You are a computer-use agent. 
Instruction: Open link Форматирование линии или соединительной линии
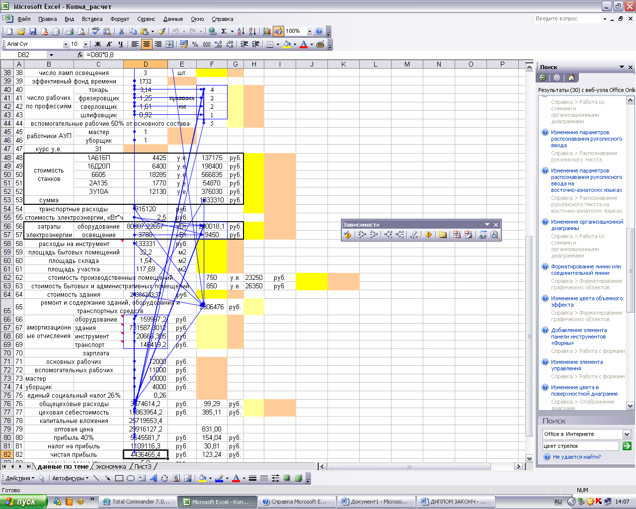[x=586, y=270]
